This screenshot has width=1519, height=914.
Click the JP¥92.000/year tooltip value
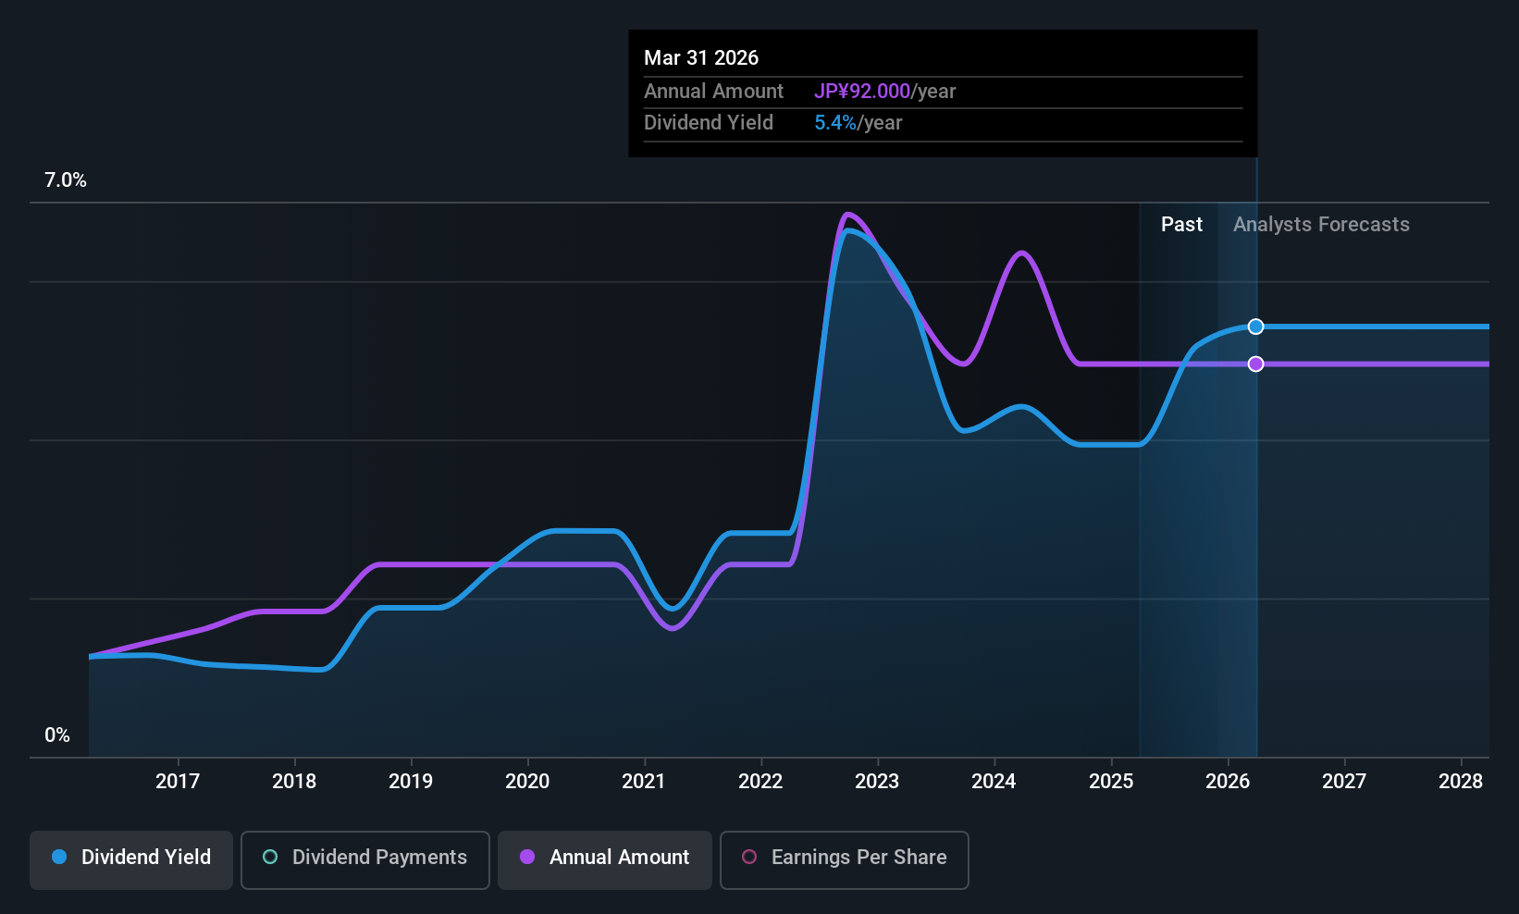885,92
